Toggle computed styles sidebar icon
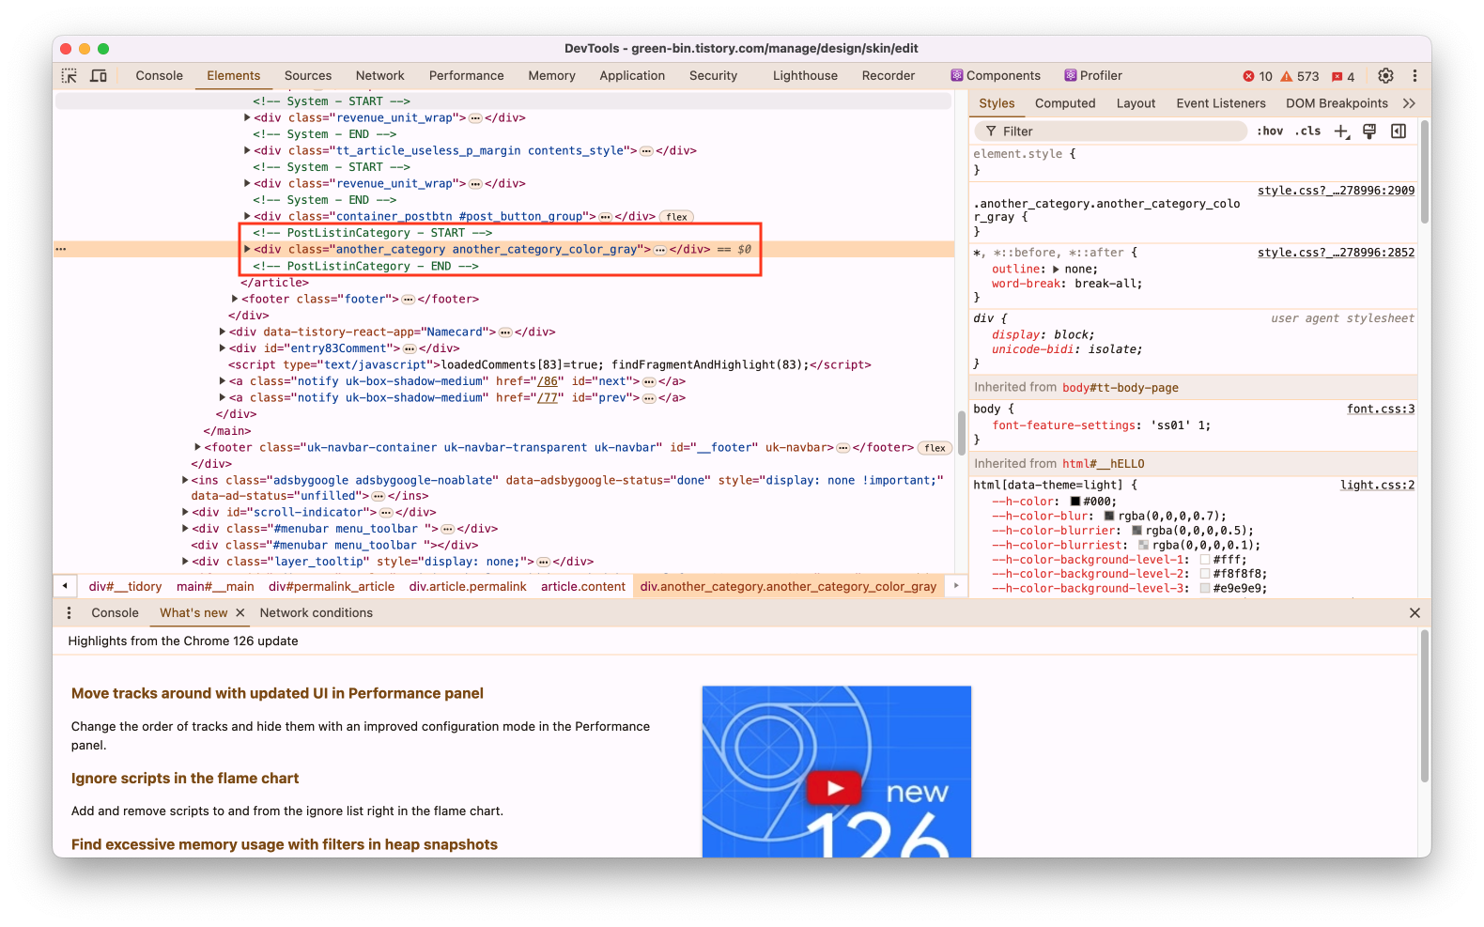The width and height of the screenshot is (1484, 927). pos(1399,131)
